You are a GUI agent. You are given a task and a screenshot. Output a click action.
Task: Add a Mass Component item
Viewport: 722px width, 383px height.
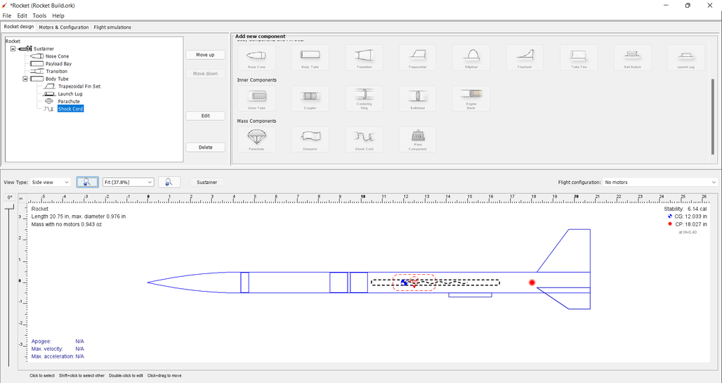(418, 139)
